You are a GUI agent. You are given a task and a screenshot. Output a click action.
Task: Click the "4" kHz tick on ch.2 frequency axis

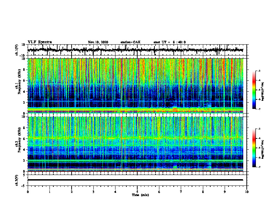click(x=25, y=150)
